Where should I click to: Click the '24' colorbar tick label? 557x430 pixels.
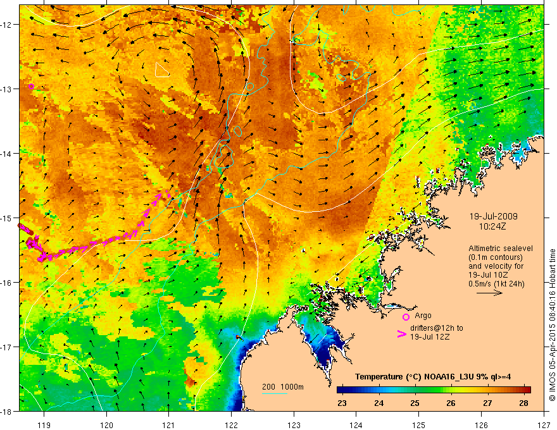[379, 403]
